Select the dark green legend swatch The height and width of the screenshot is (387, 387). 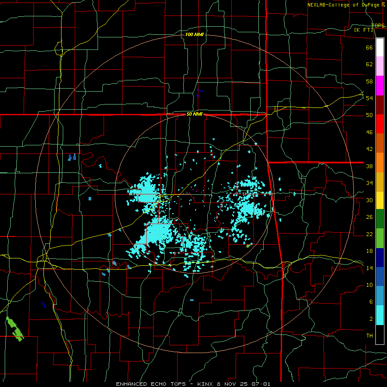pos(380,219)
